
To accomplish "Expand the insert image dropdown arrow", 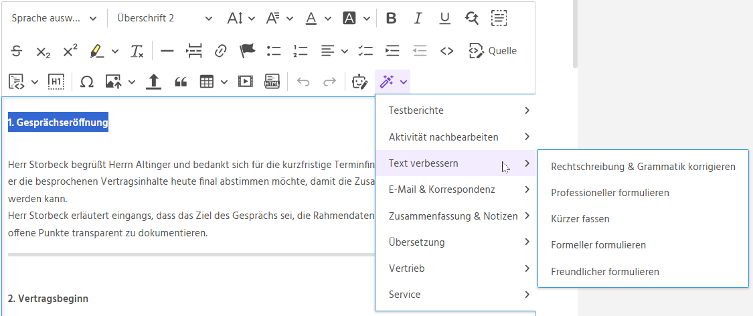I will 132,82.
